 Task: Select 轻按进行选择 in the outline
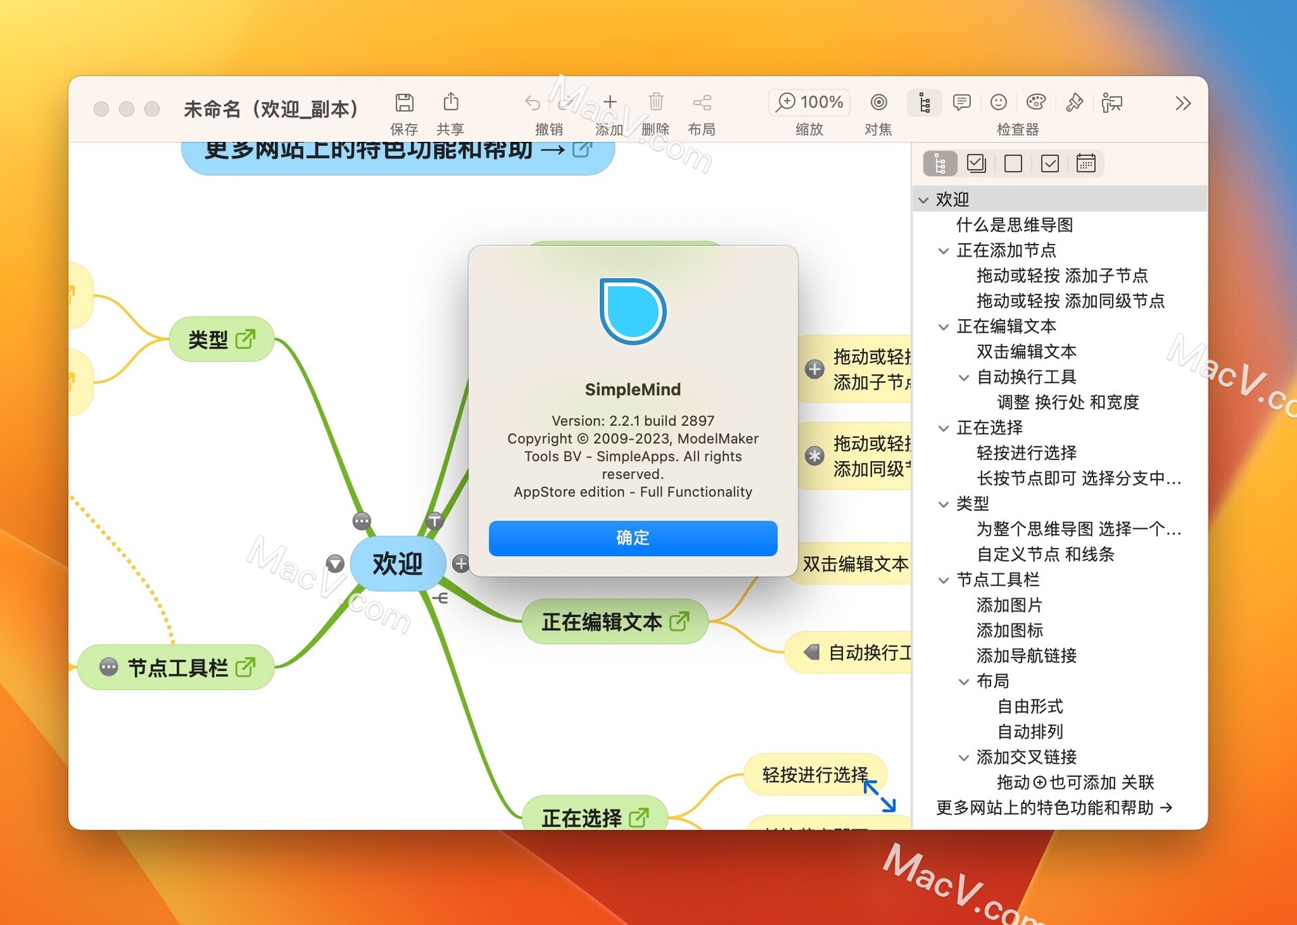[1026, 453]
